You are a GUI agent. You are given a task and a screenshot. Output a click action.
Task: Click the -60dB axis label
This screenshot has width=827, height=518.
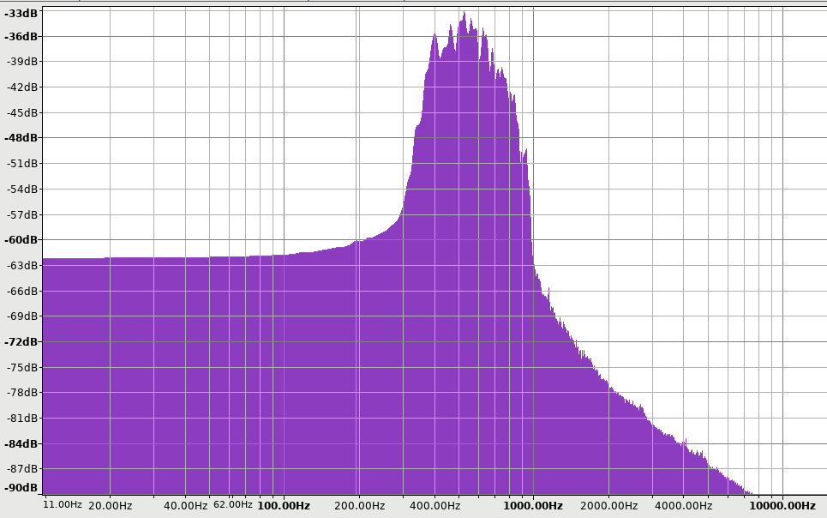tap(21, 239)
